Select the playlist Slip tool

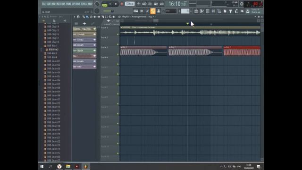click(99, 17)
